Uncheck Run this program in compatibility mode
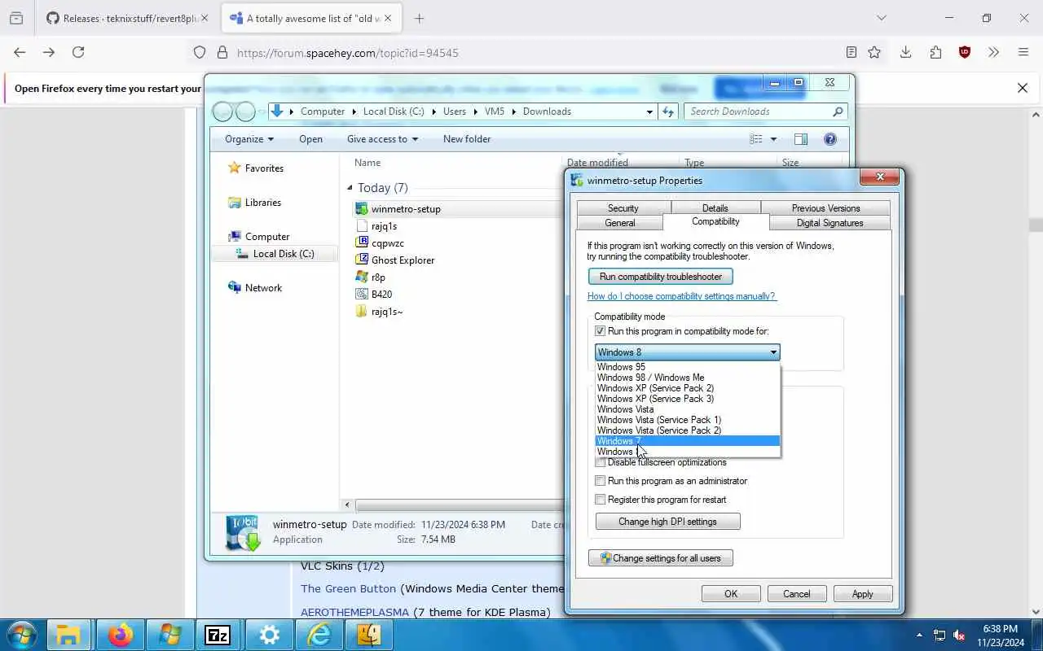Image resolution: width=1043 pixels, height=651 pixels. click(601, 331)
